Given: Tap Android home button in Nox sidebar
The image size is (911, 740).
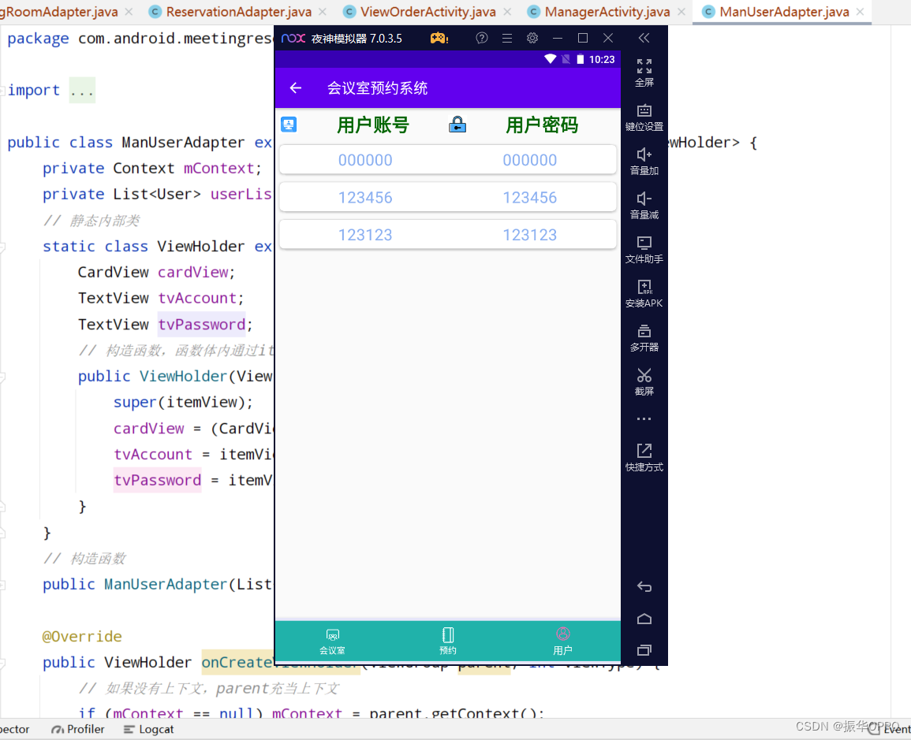Looking at the screenshot, I should 644,619.
